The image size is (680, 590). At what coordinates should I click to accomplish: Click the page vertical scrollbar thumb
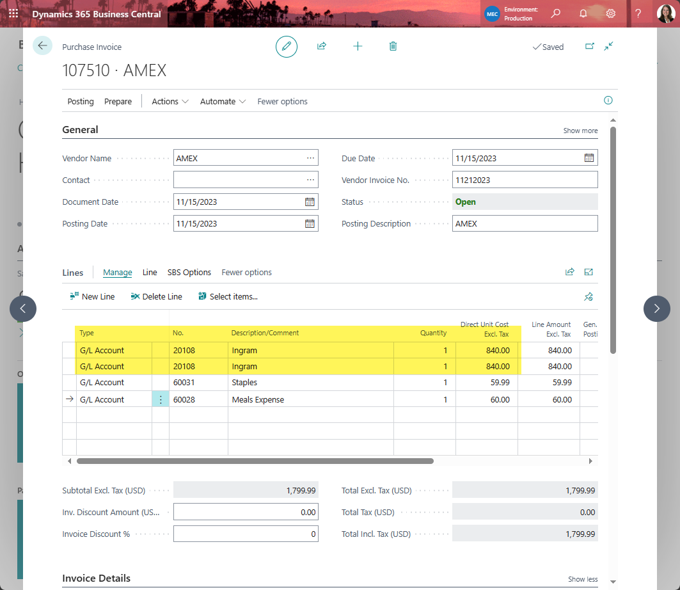(x=613, y=240)
